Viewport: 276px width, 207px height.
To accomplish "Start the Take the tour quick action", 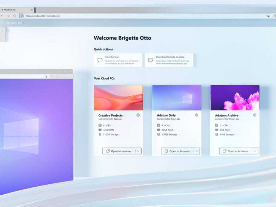I will point(118,60).
